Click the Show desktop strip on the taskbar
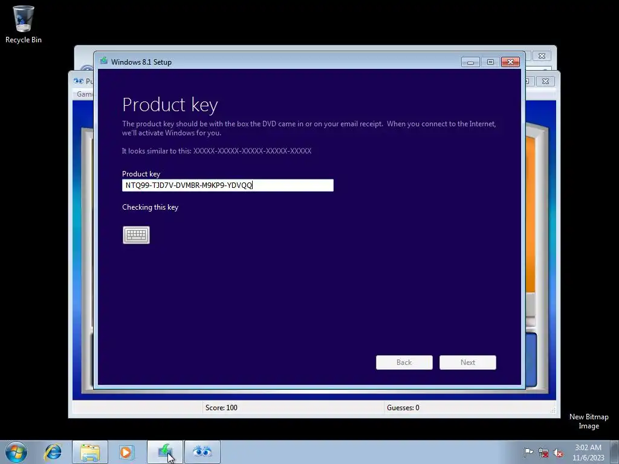 [x=615, y=452]
